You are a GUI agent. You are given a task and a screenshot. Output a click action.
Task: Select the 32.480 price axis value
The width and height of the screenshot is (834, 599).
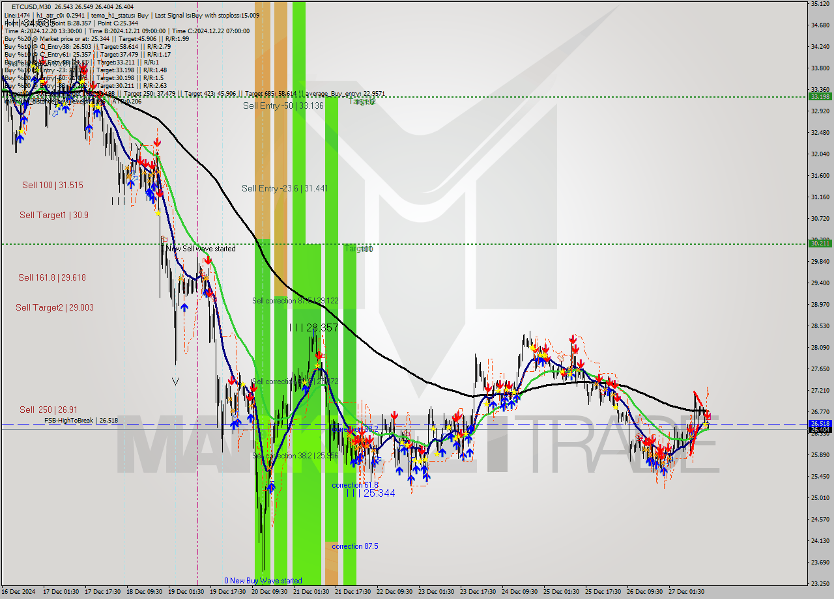click(820, 133)
